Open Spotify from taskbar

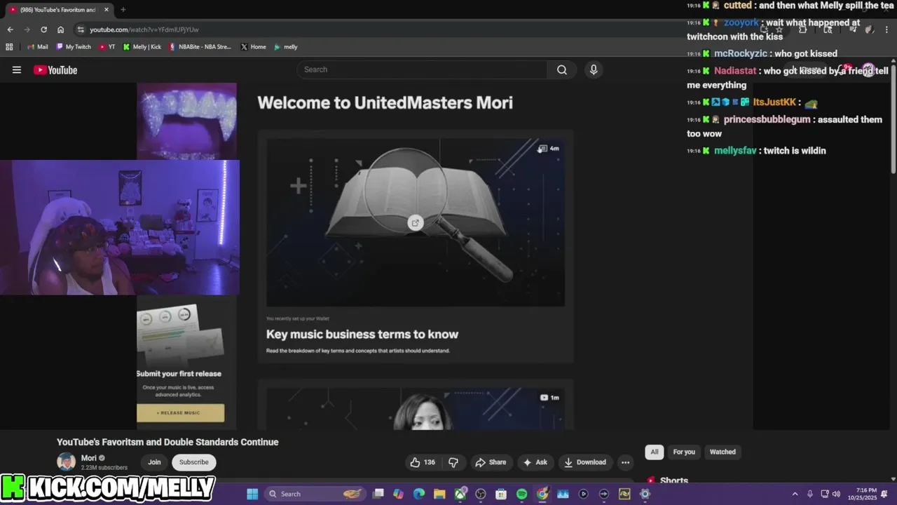[x=521, y=494]
